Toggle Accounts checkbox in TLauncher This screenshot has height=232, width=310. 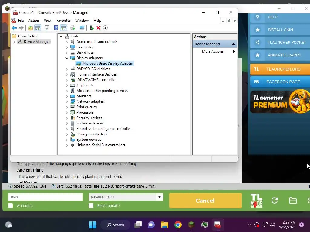point(11,205)
